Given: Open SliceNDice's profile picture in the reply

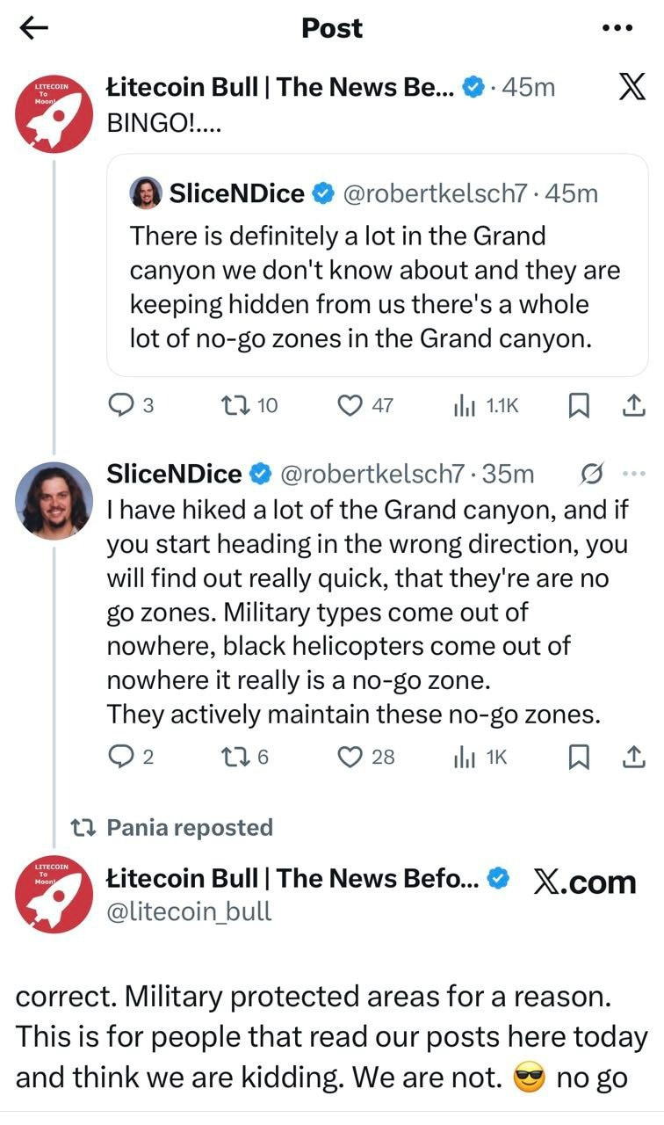Looking at the screenshot, I should pyautogui.click(x=54, y=500).
